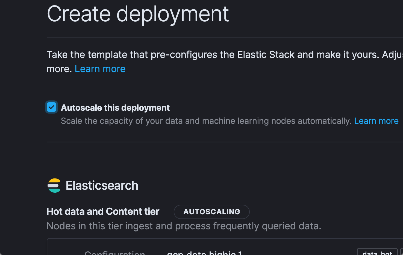Image resolution: width=403 pixels, height=255 pixels.
Task: Click the Elasticsearch logo icon
Action: pyautogui.click(x=54, y=186)
